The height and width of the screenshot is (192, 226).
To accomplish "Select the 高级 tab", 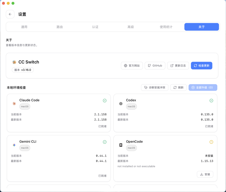I will [x=131, y=27].
